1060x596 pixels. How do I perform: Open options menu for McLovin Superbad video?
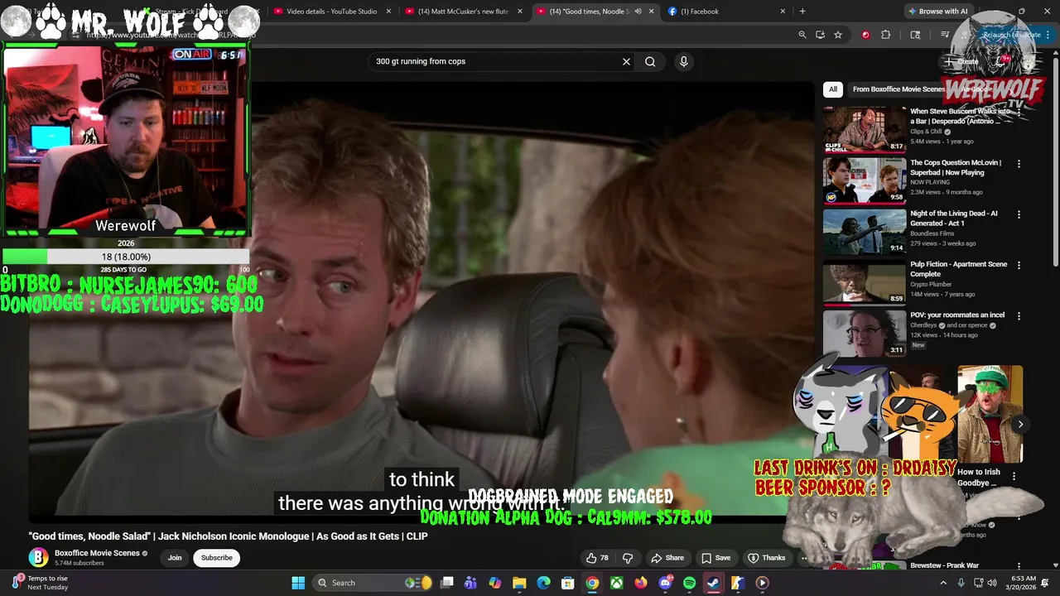point(1019,164)
